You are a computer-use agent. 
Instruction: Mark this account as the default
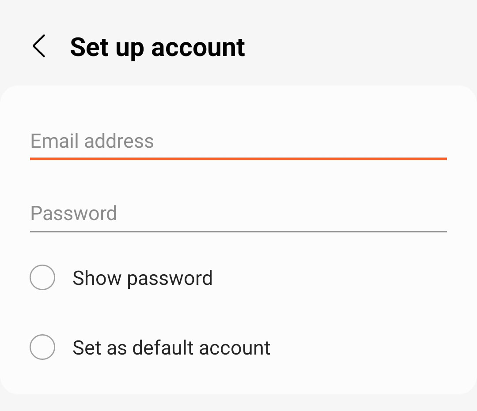42,347
